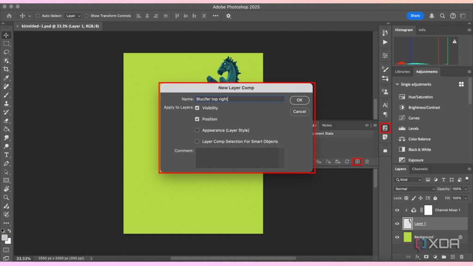Screen dimensions: 473x266
Task: Toggle the Visibility checkbox
Action: pyautogui.click(x=197, y=108)
